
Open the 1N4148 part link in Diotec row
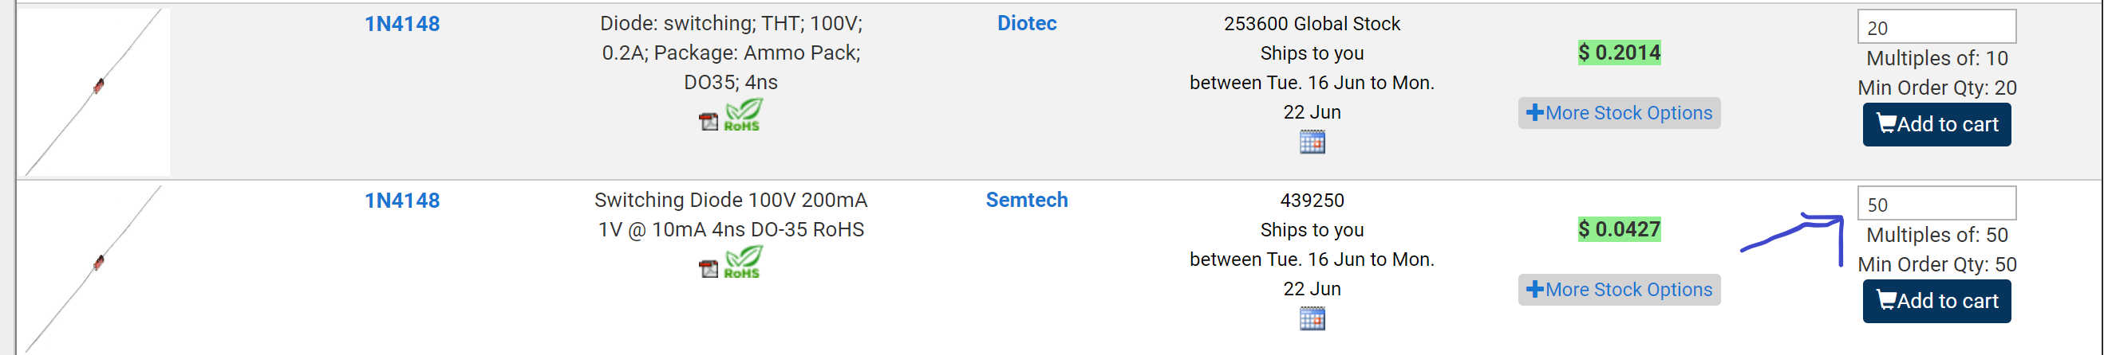tap(402, 25)
